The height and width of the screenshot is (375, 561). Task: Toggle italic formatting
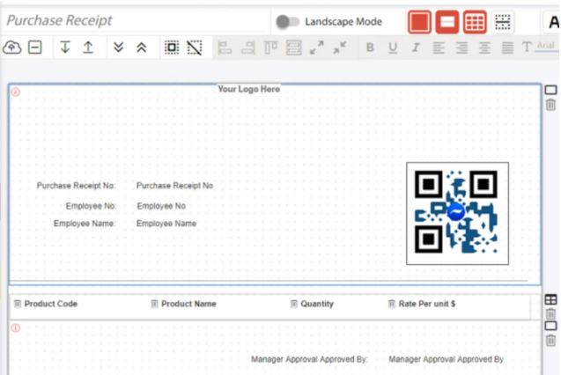(x=416, y=48)
